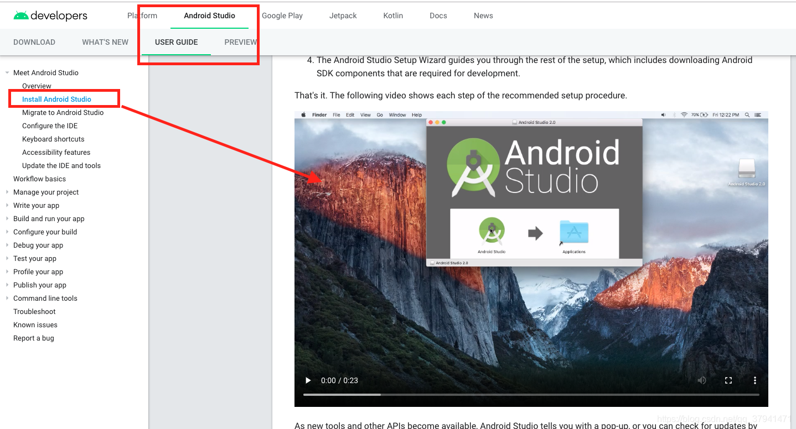Collapse Meet Android Studio section
Screen dimensions: 796x429
[7, 73]
